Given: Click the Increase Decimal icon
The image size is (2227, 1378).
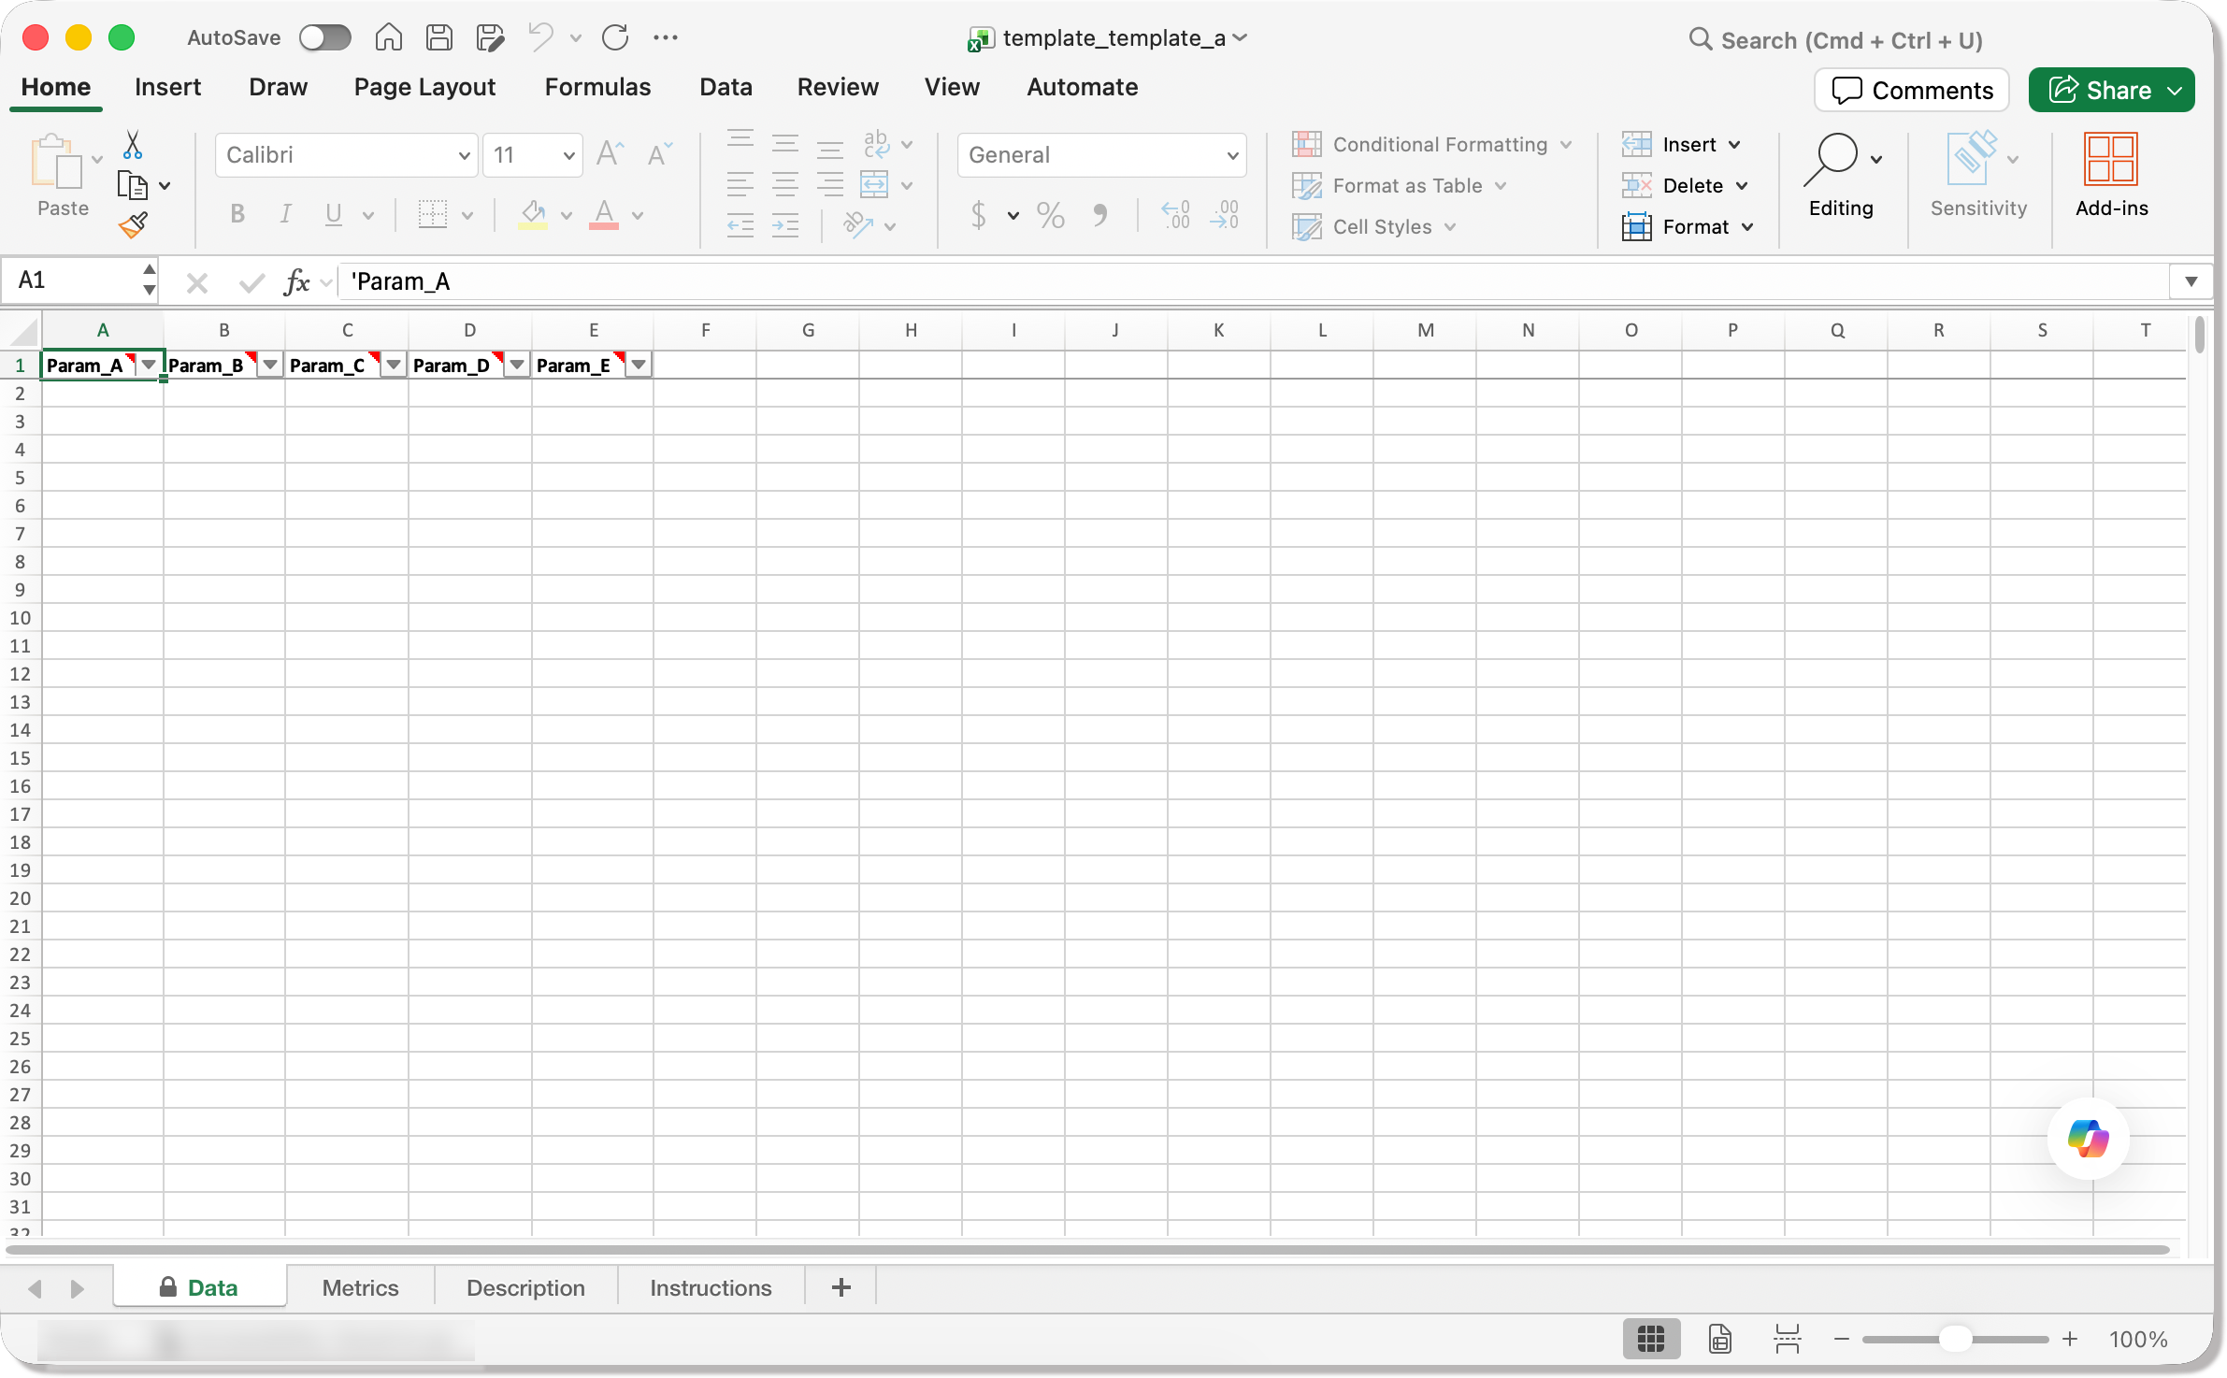Looking at the screenshot, I should [1175, 215].
